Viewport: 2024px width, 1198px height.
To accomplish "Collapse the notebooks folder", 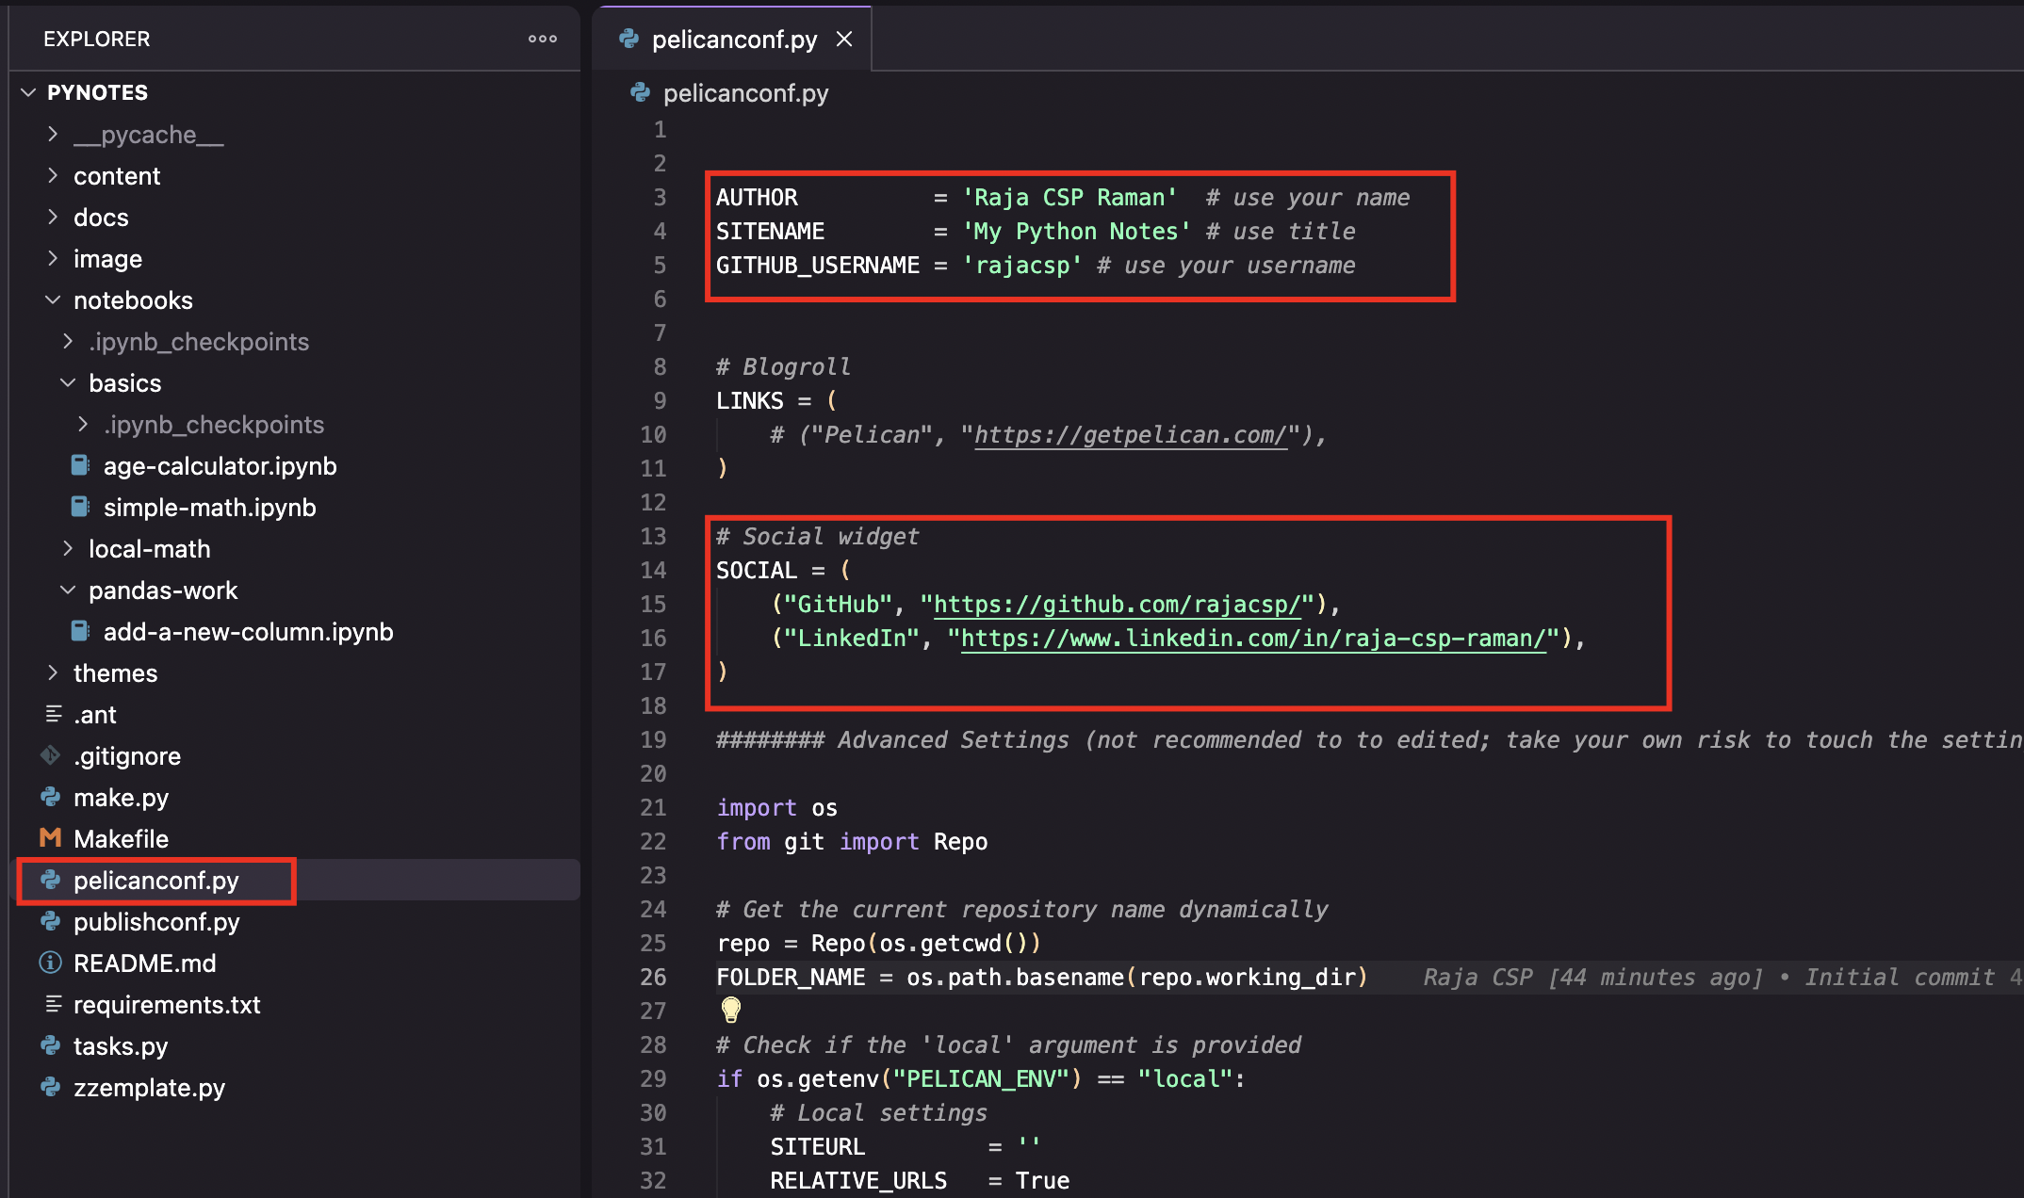I will point(53,299).
